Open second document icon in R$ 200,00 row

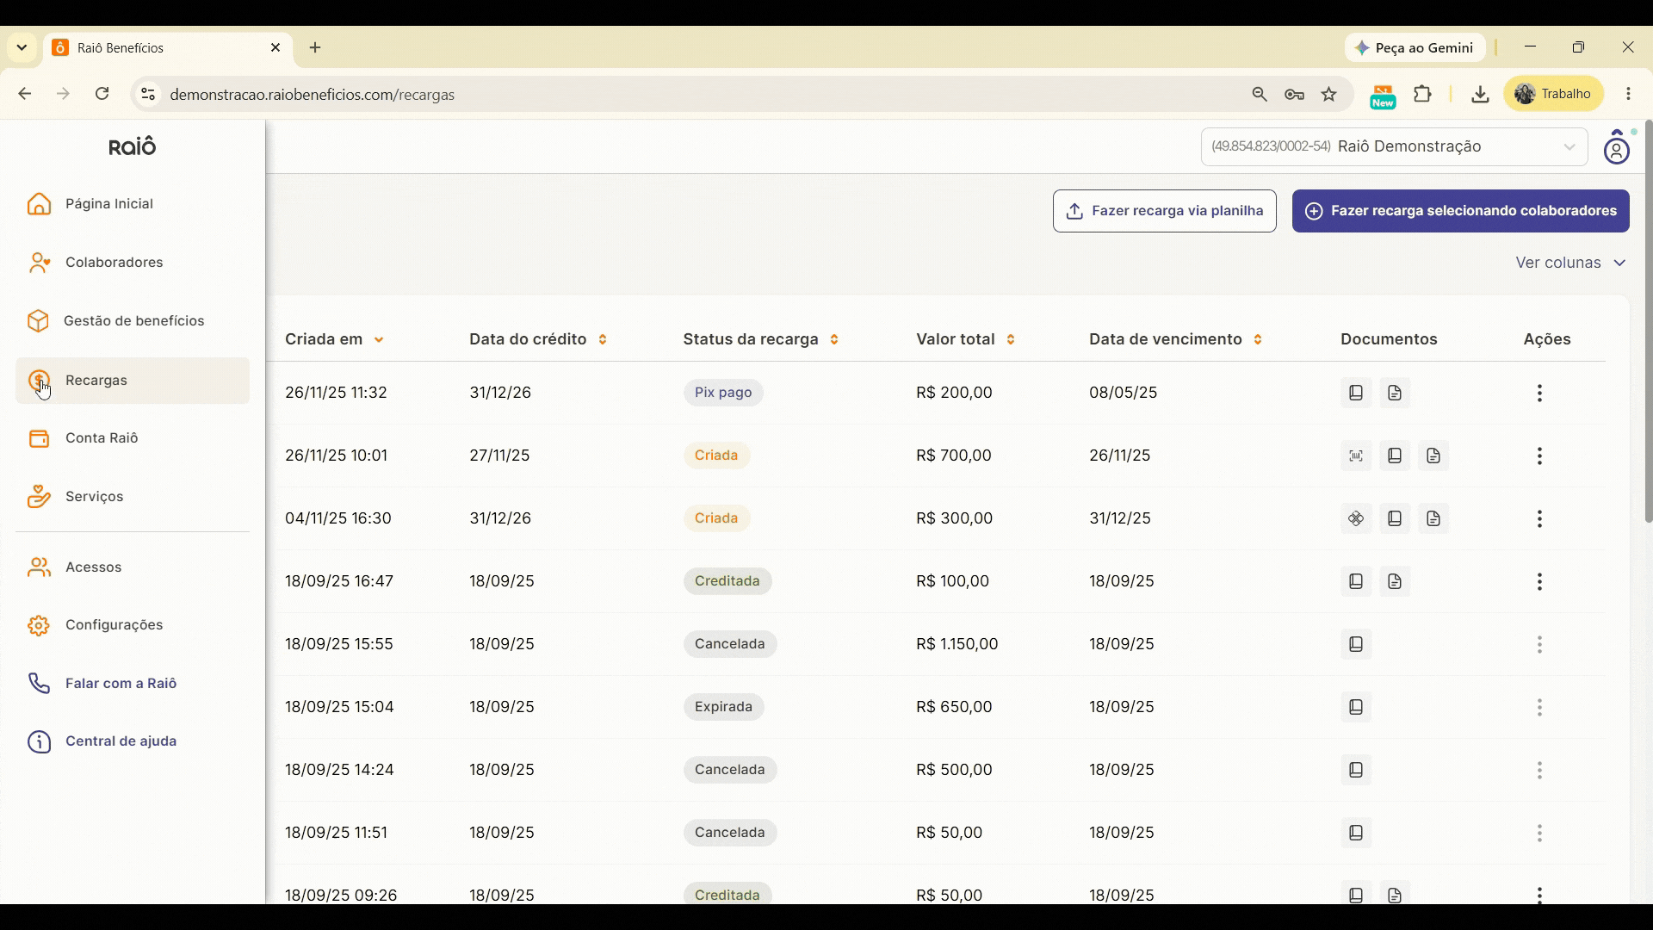click(1395, 393)
